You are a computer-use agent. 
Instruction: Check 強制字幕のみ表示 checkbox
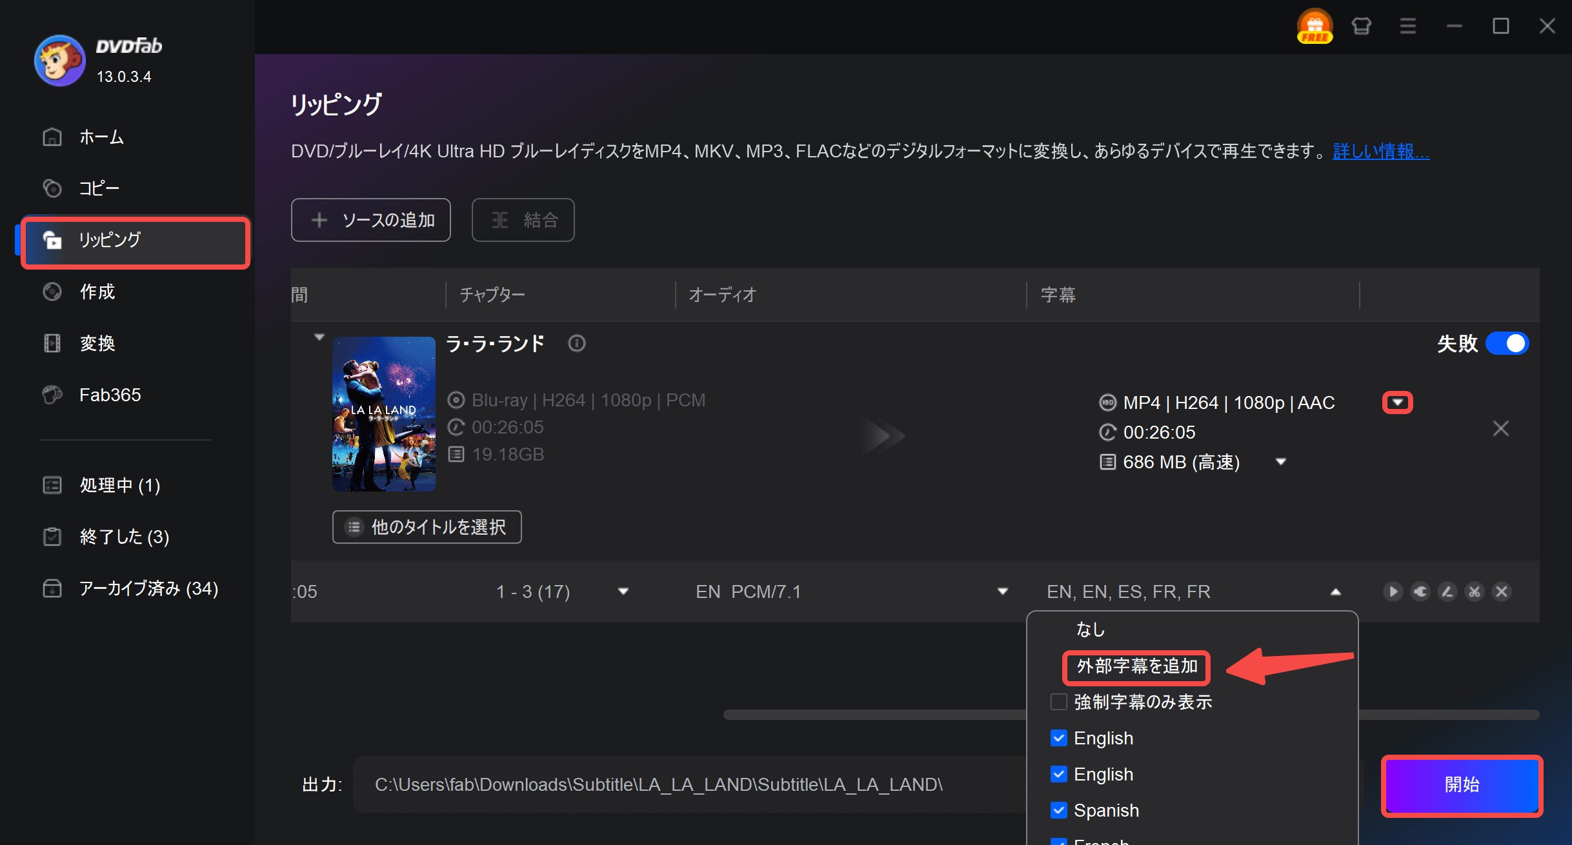[x=1059, y=702]
